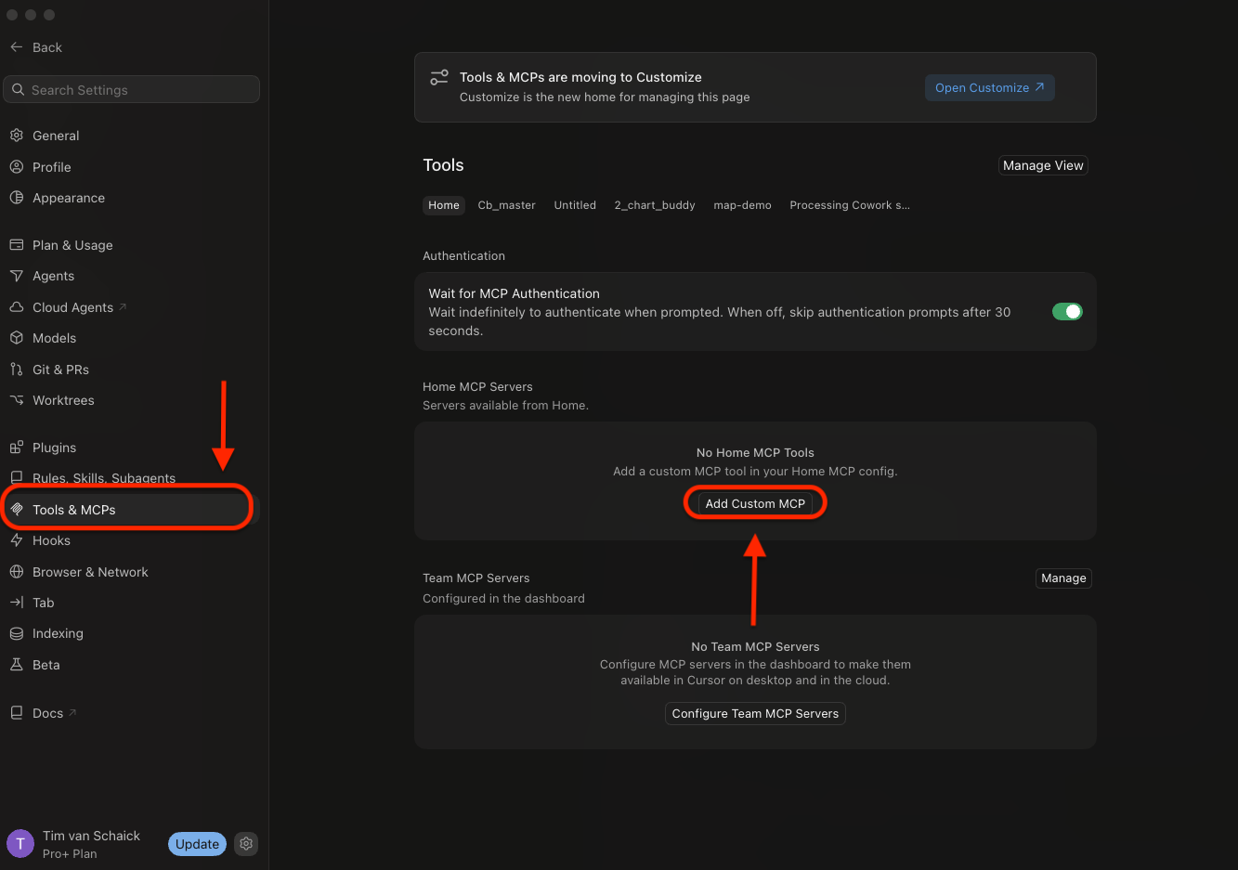Open Browser & Network settings
Image resolution: width=1238 pixels, height=870 pixels.
click(x=90, y=572)
